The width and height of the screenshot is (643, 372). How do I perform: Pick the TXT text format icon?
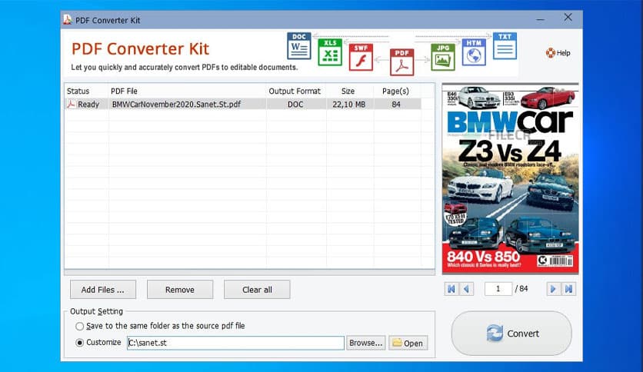tap(505, 45)
